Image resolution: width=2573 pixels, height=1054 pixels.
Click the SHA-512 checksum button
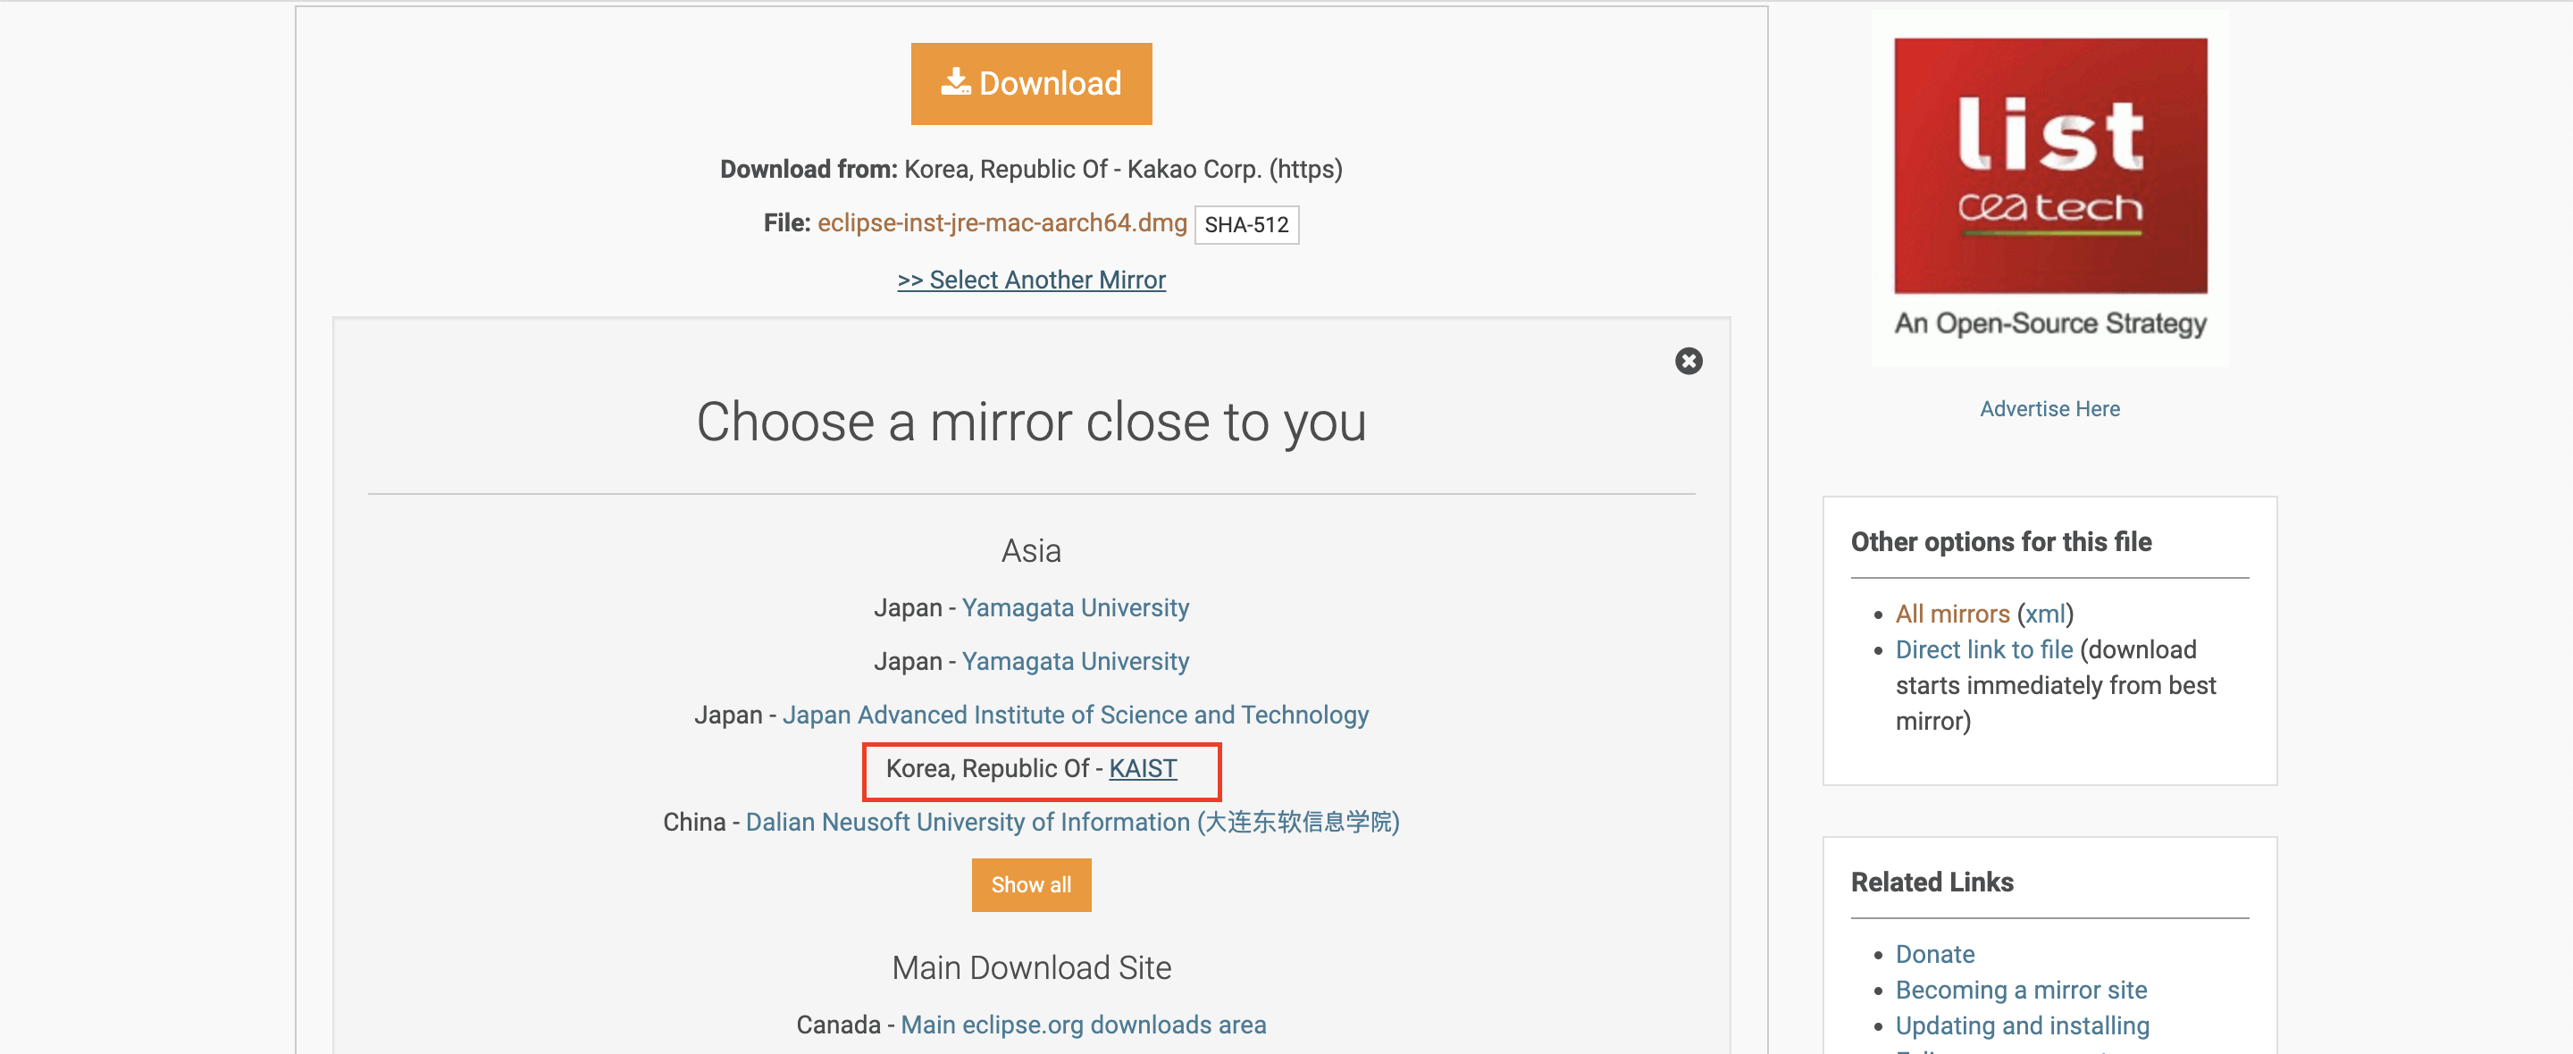click(1245, 225)
